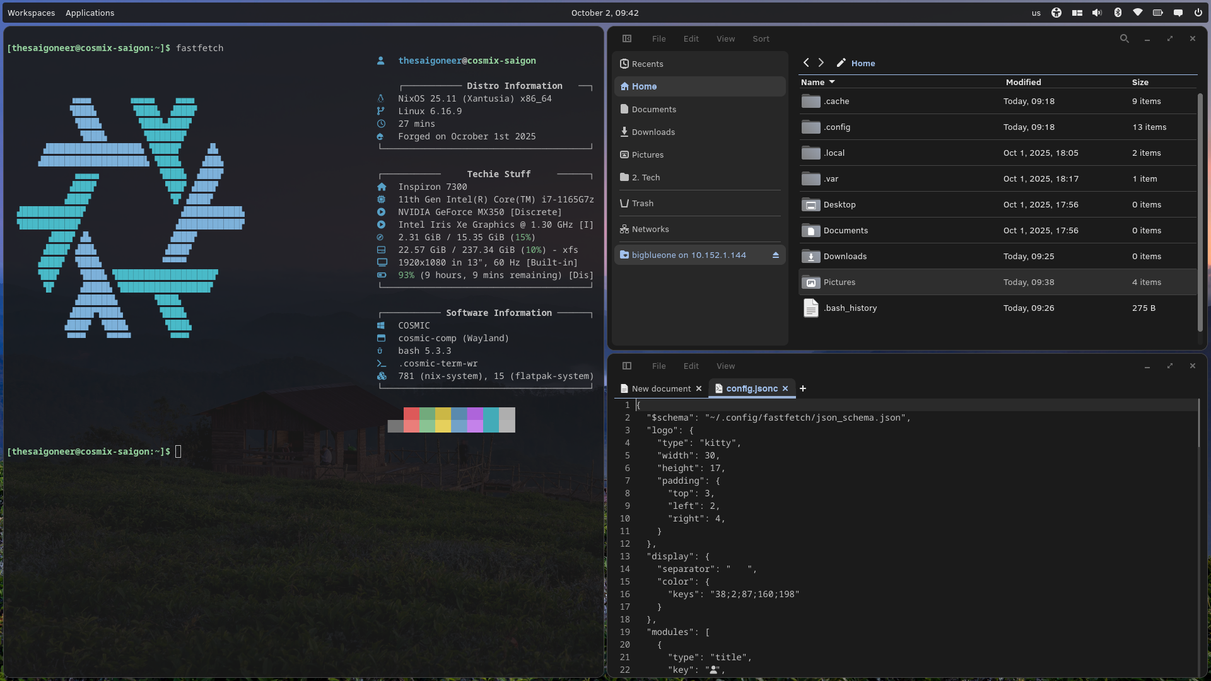Go back with the left chevron arrow
This screenshot has height=681, width=1211.
[x=806, y=62]
